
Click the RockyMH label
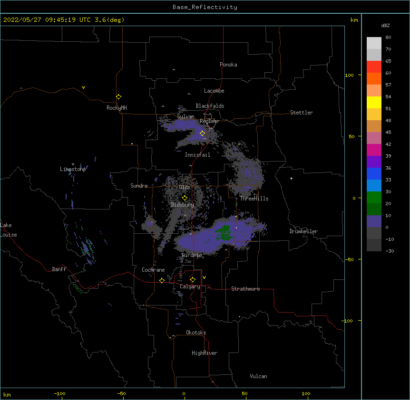pos(117,108)
